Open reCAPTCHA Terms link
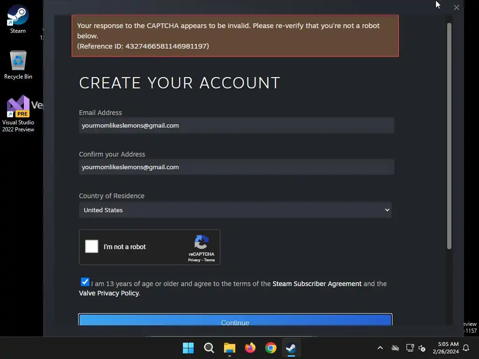 tap(209, 260)
